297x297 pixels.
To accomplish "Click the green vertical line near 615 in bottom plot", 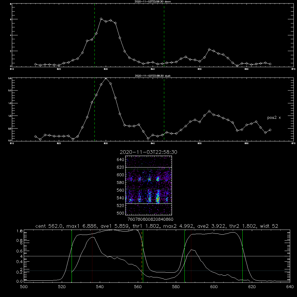I will coord(242,256).
